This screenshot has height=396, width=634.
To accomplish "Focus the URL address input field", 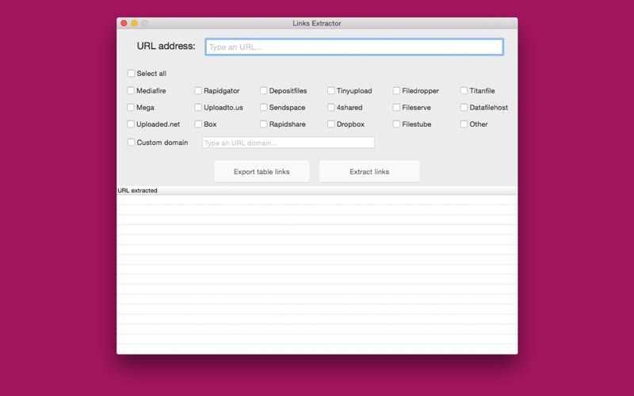I will coord(354,47).
